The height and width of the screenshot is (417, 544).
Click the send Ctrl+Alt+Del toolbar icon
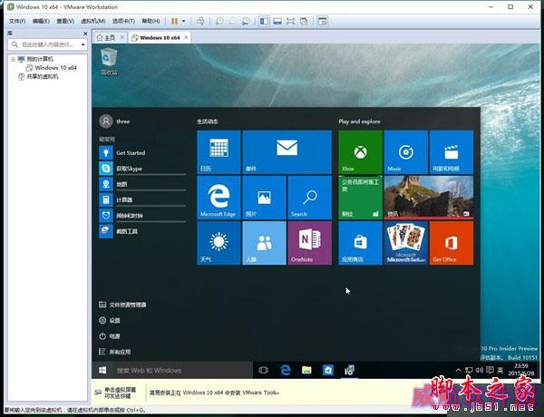[x=200, y=21]
